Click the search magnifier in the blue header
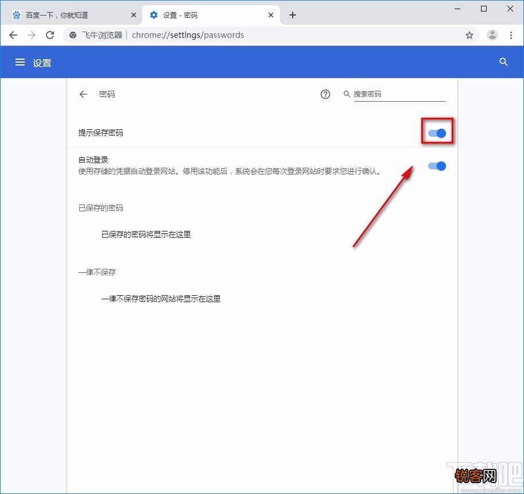This screenshot has width=524, height=494. coord(503,62)
